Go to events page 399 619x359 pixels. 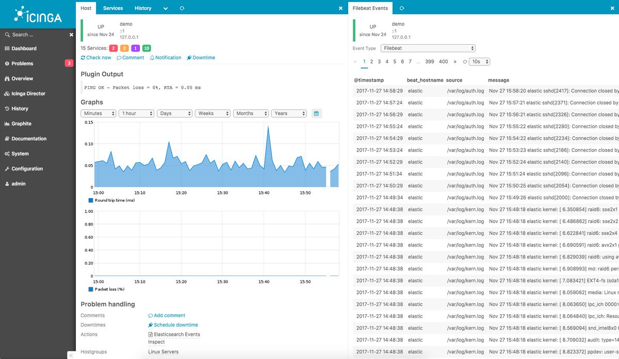click(x=429, y=61)
